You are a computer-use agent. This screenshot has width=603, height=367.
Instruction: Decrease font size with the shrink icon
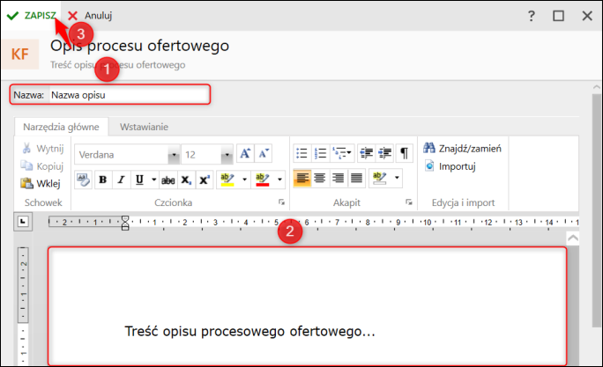[264, 153]
